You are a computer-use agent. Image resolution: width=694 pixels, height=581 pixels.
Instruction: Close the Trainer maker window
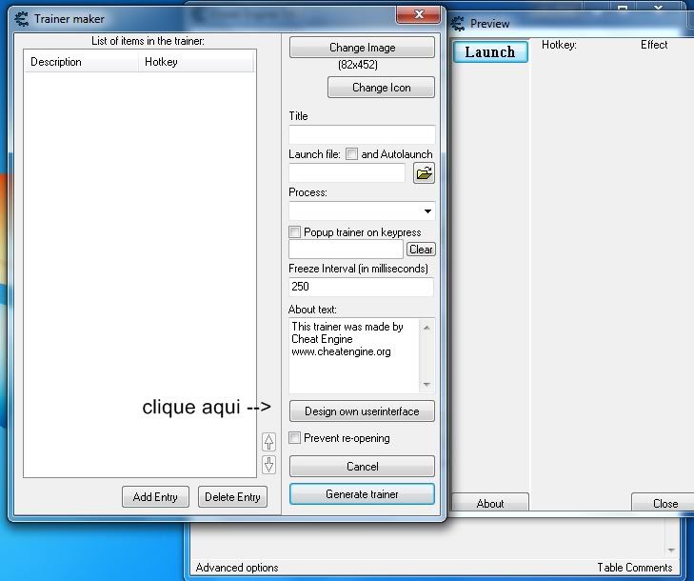click(417, 15)
